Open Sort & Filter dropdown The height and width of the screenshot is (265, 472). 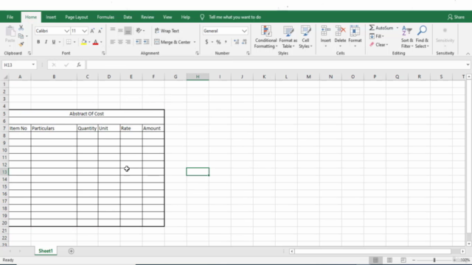[407, 37]
